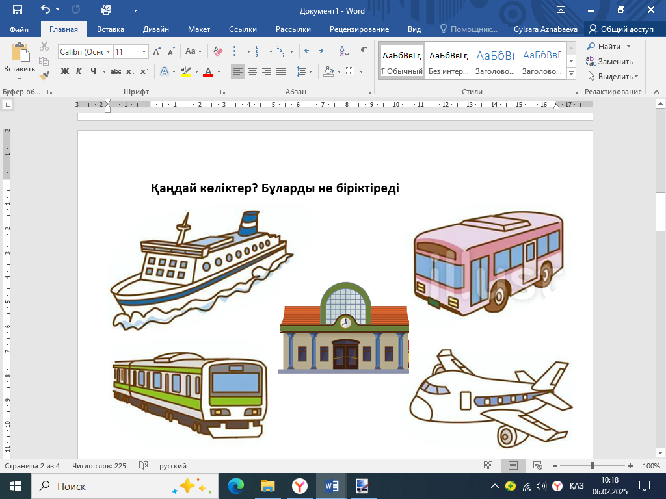Switch to the Рецензирование tab
This screenshot has height=499, width=666.
pos(359,29)
